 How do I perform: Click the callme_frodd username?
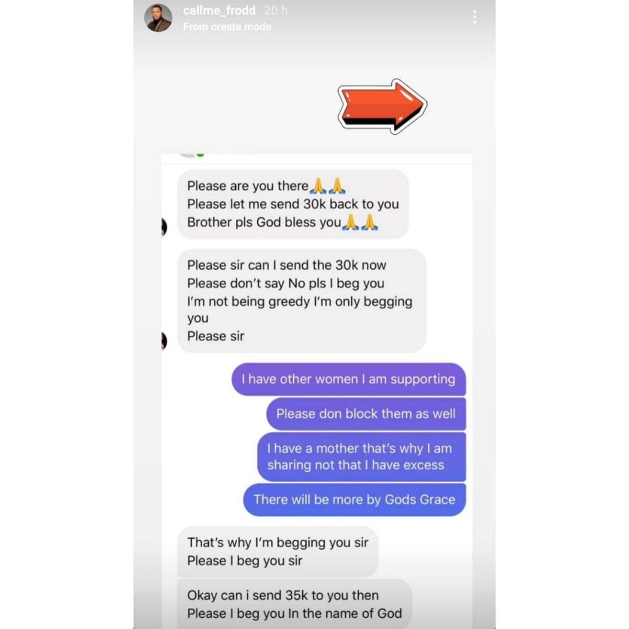click(x=219, y=10)
